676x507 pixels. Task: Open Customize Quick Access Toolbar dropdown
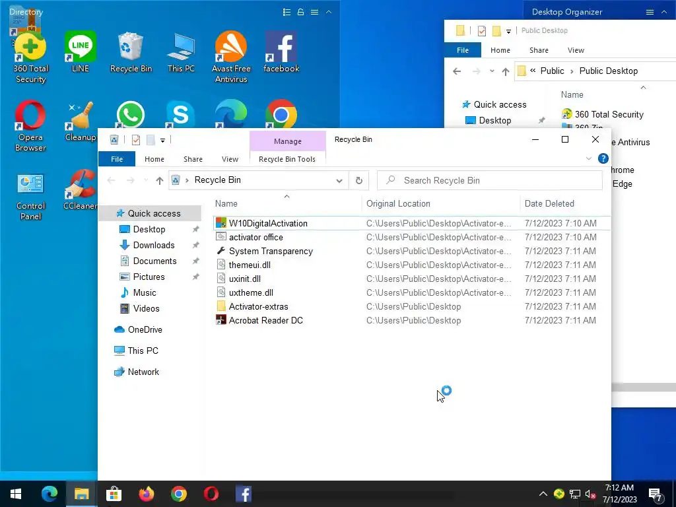coord(162,140)
